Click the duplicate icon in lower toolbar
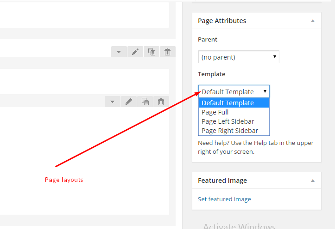The width and height of the screenshot is (335, 229). click(145, 102)
